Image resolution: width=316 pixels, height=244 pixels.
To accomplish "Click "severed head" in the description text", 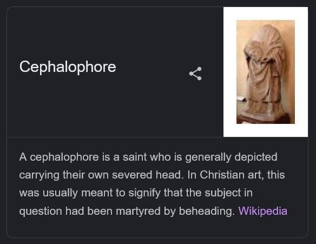I will pos(147,175).
